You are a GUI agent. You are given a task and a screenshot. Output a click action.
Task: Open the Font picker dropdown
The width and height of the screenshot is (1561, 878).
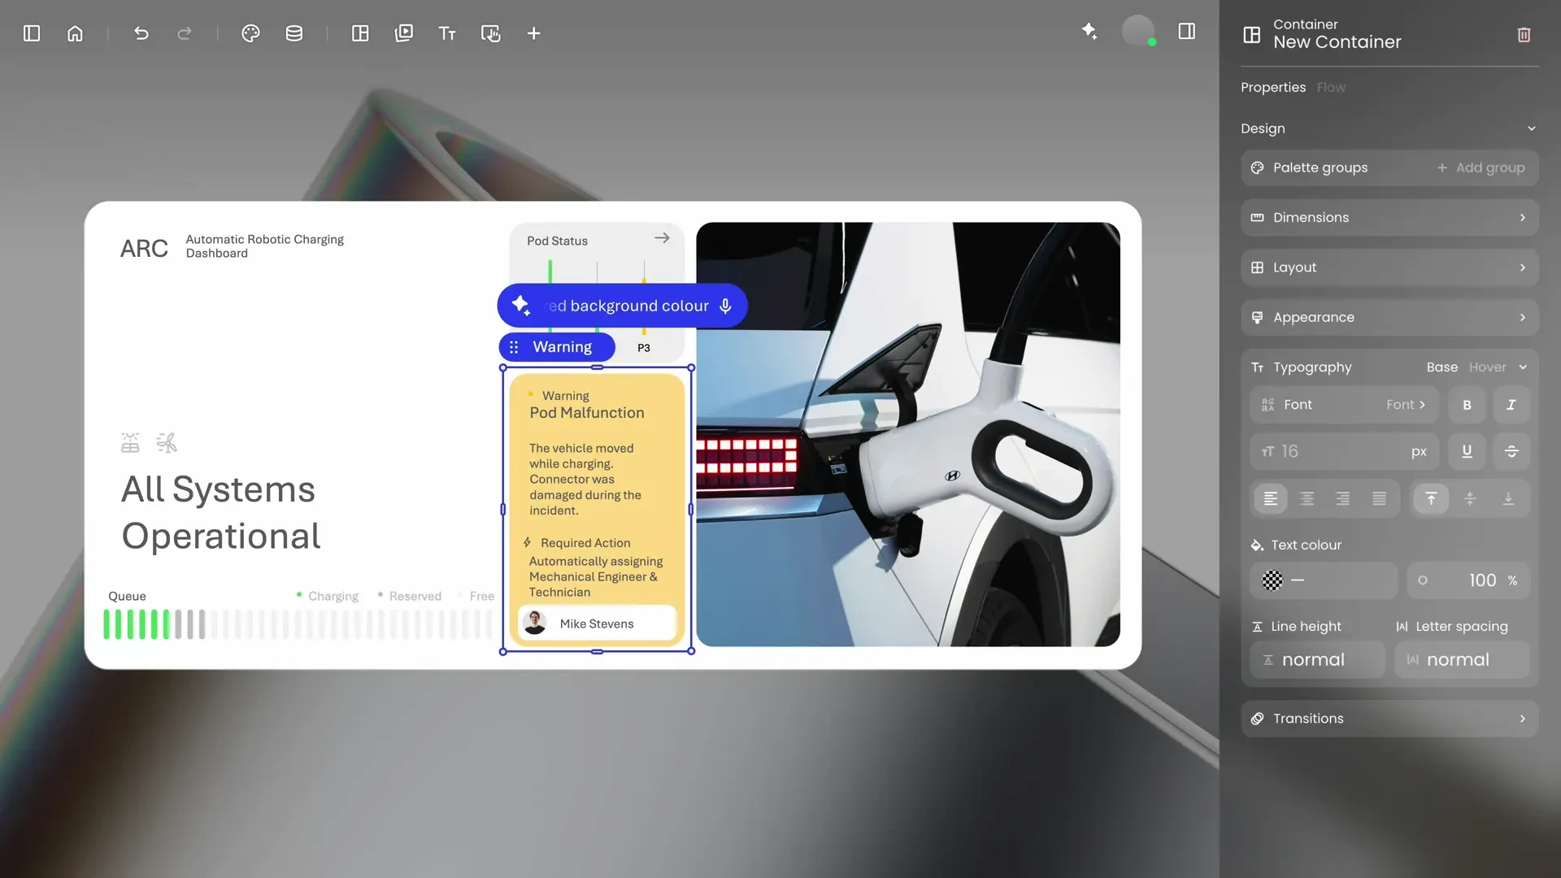click(x=1344, y=405)
